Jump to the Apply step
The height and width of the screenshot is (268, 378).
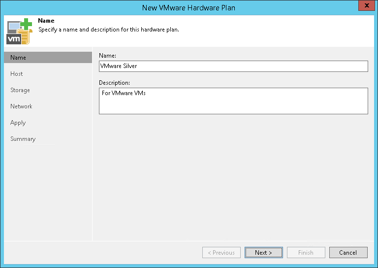click(18, 123)
